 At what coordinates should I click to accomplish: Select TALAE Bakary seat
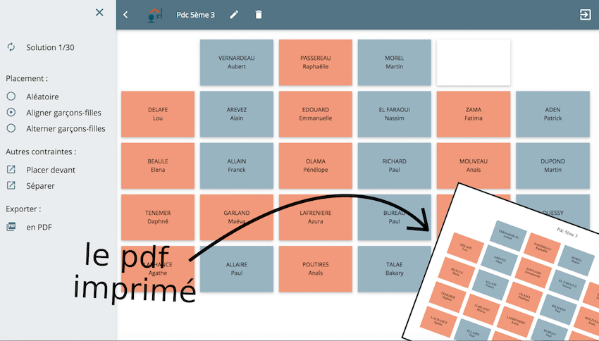point(394,268)
